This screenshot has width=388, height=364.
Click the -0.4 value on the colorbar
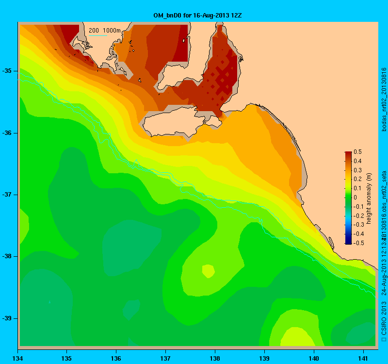click(358, 234)
